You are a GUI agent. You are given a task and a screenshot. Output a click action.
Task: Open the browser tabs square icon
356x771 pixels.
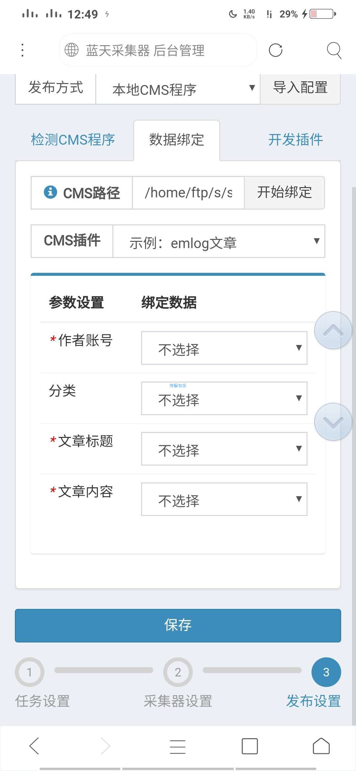pos(250,746)
